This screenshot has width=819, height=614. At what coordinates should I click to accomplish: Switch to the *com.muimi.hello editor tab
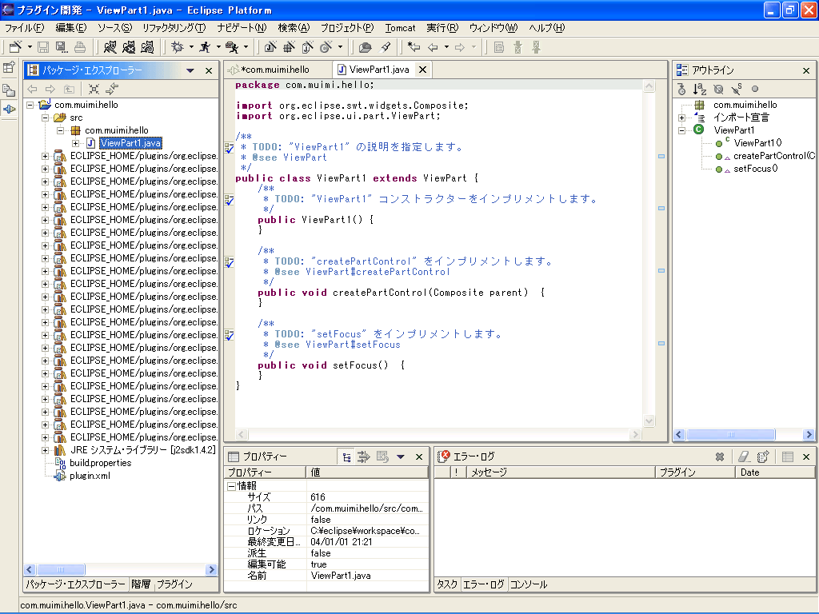[x=276, y=70]
